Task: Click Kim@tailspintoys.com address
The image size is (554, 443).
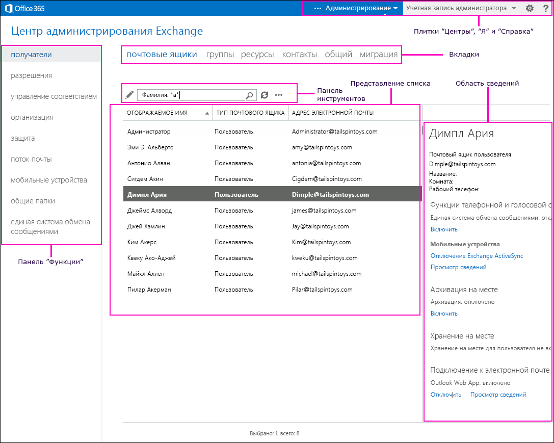Action: [x=321, y=242]
